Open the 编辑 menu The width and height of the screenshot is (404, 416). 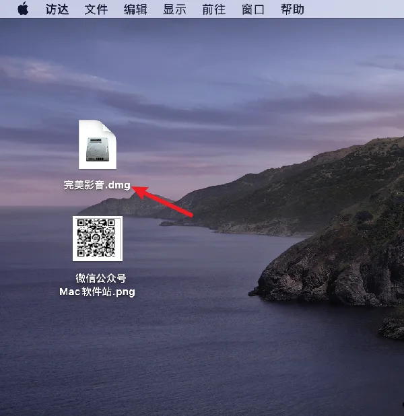pyautogui.click(x=135, y=9)
